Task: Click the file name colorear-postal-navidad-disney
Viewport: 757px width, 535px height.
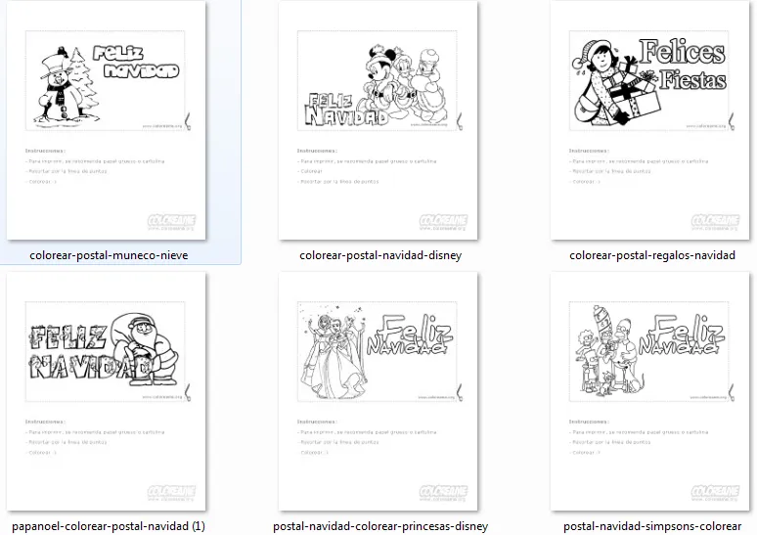Action: click(x=380, y=255)
